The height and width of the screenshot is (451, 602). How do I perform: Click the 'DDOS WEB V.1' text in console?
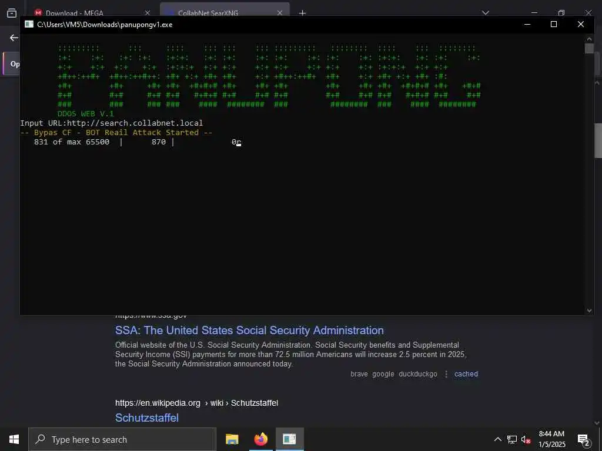click(86, 113)
